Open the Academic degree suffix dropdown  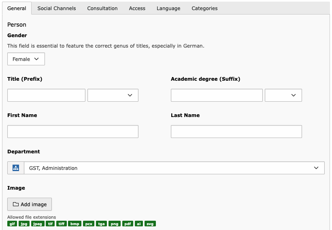[283, 95]
